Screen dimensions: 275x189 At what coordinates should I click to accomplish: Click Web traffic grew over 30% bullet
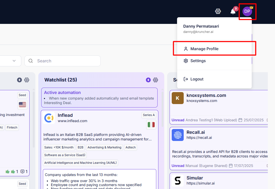point(84,181)
